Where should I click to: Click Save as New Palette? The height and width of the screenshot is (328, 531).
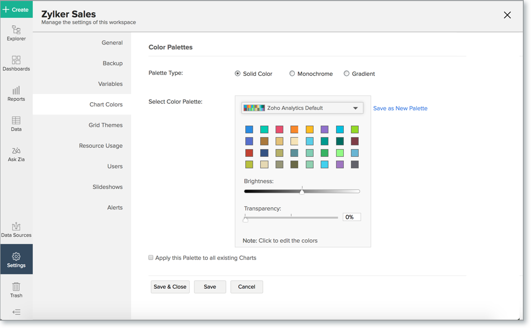click(400, 108)
